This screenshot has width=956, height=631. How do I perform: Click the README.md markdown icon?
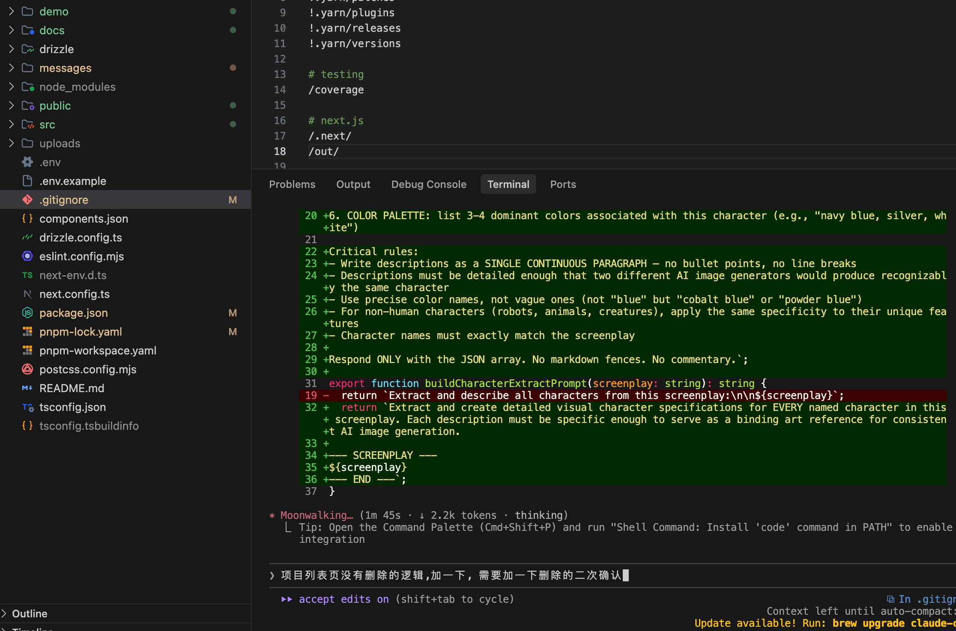[27, 388]
